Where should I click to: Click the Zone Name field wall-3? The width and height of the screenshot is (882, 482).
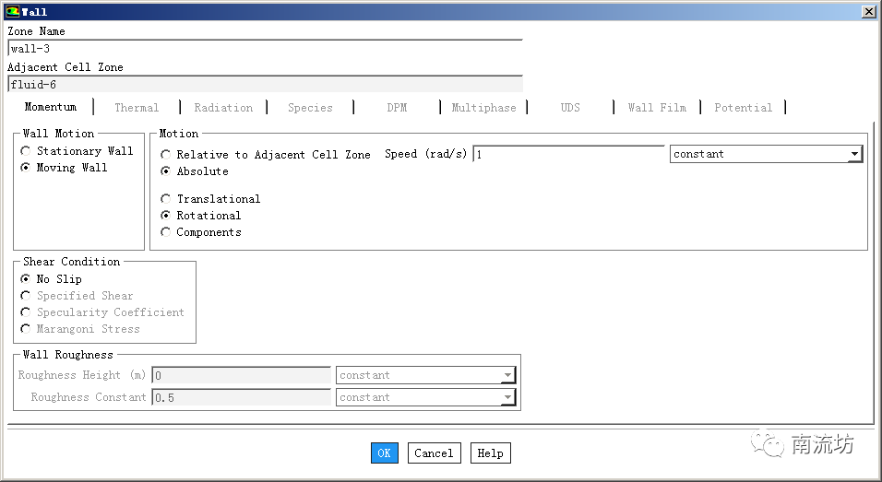pyautogui.click(x=266, y=48)
